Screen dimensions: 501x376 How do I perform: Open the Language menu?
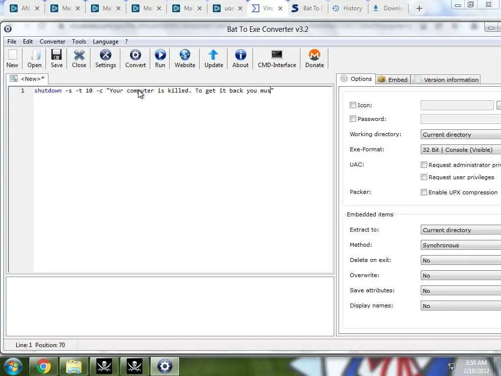pos(106,42)
